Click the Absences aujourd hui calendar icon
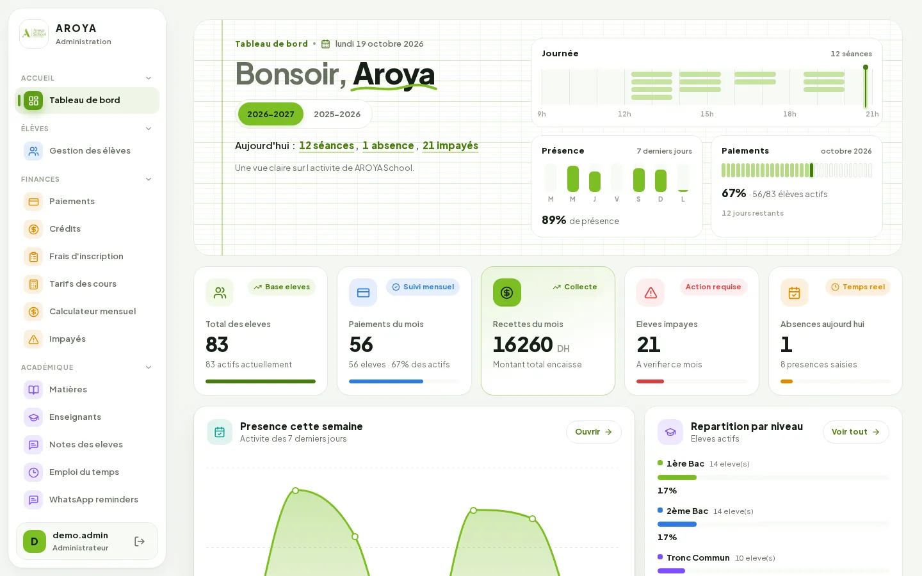 [x=795, y=292]
